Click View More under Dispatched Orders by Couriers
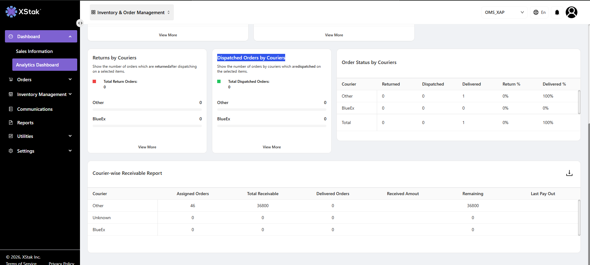590x265 pixels. point(272,147)
